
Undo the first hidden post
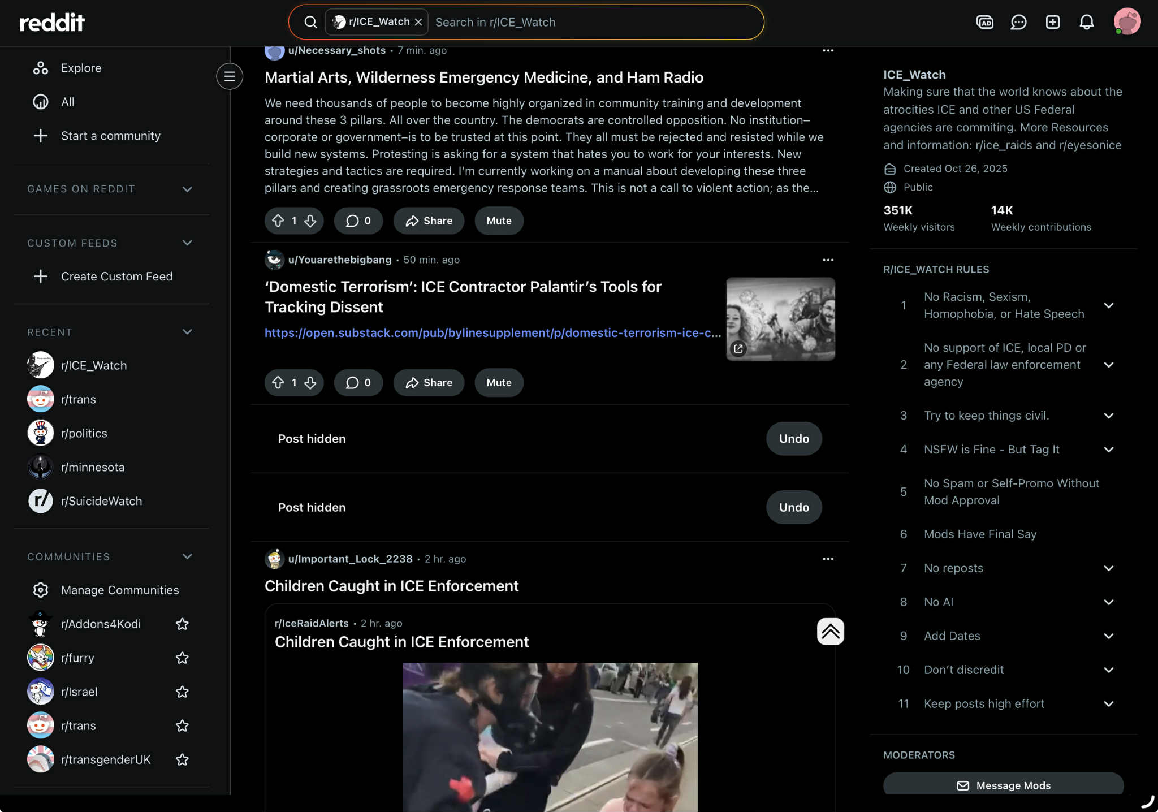(793, 439)
